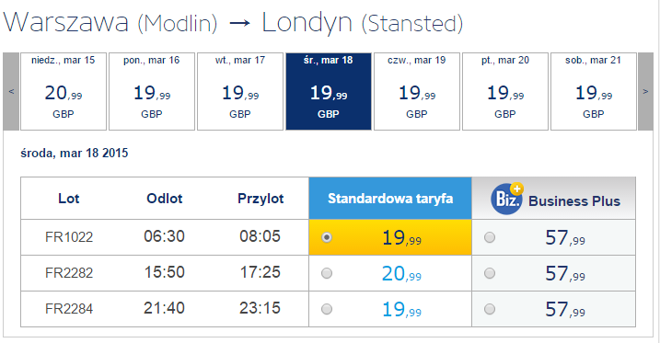Click the Standardowa taryfa column header
660x343 pixels.
(x=390, y=198)
